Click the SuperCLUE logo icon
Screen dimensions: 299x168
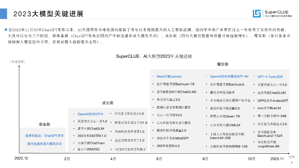pos(257,13)
